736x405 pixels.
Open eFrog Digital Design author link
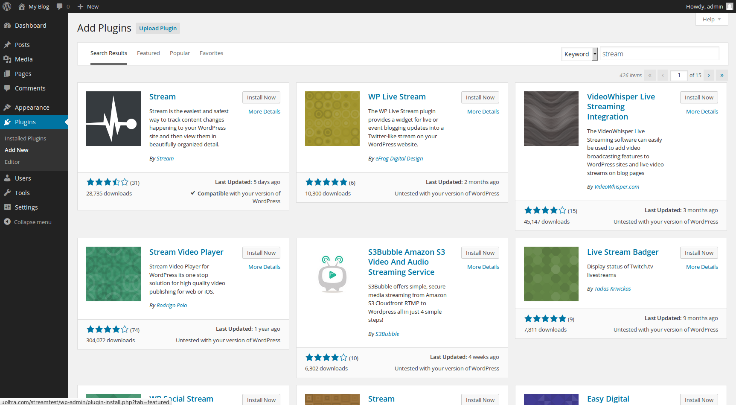(x=399, y=159)
